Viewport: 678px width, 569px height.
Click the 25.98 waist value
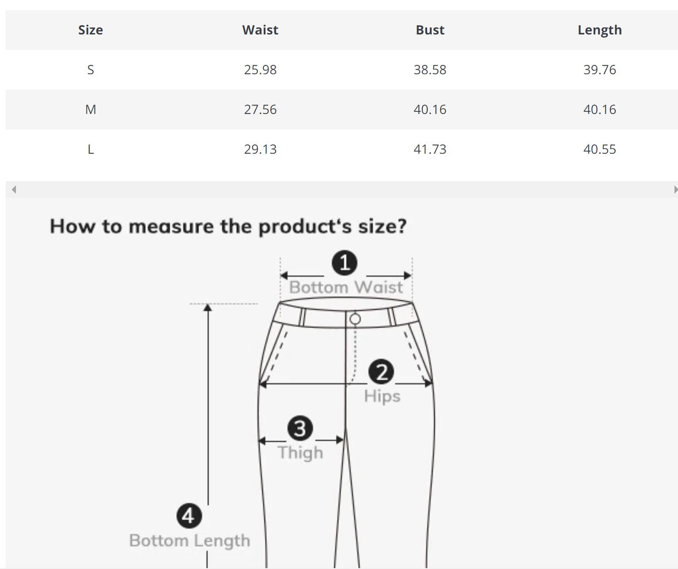point(260,70)
